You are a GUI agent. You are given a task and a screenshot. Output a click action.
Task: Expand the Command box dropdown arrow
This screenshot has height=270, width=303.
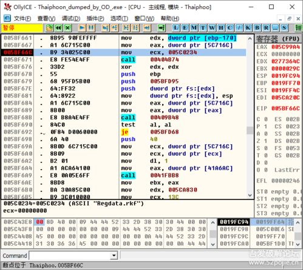[x=114, y=255]
